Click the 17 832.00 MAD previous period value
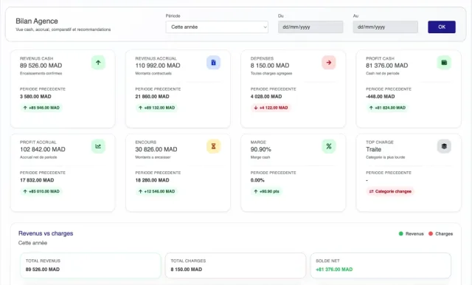472x285 pixels. (x=37, y=180)
